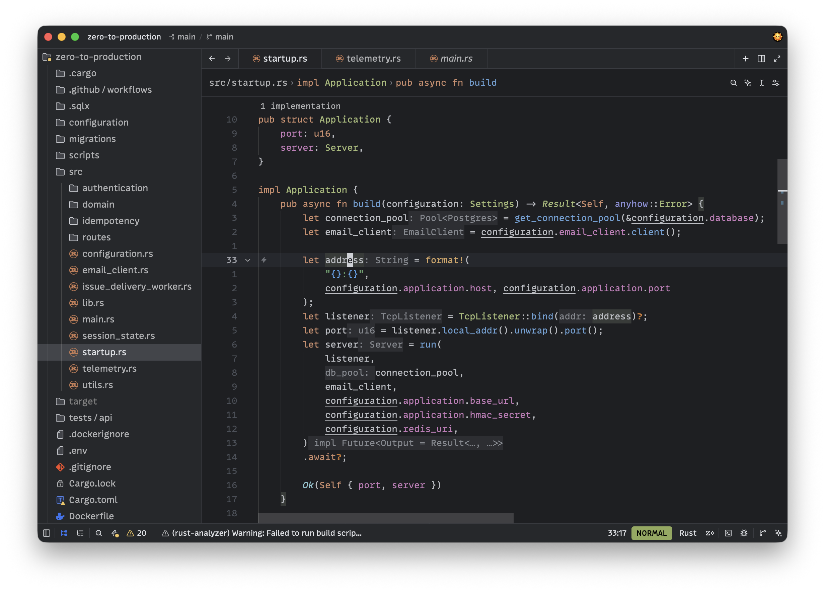This screenshot has width=825, height=592.
Task: Click the language server lightning bolt icon
Action: (115, 533)
